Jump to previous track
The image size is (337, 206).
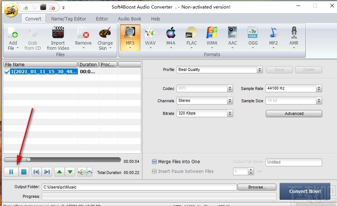36,172
